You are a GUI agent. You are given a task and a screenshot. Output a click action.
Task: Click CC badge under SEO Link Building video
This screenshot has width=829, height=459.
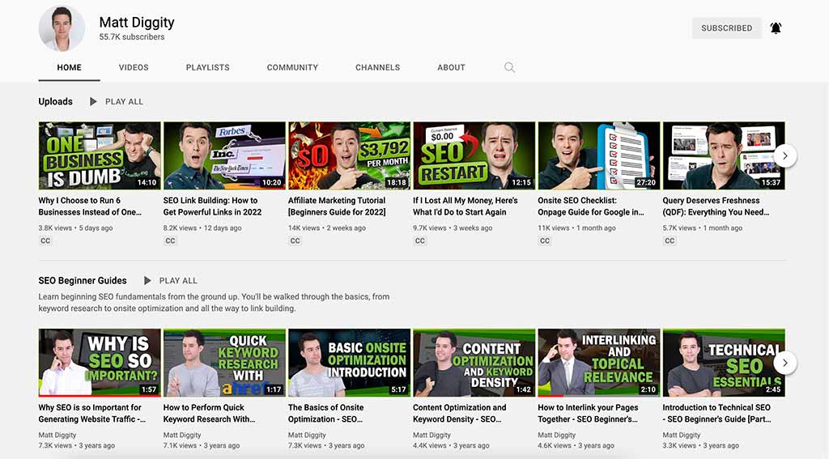(x=170, y=240)
